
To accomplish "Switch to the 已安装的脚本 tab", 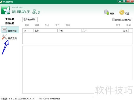I will click(30, 19).
